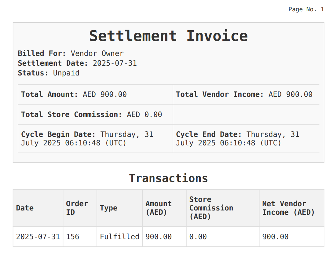Click the Settlement Invoice title
The image size is (333, 274).
[168, 36]
